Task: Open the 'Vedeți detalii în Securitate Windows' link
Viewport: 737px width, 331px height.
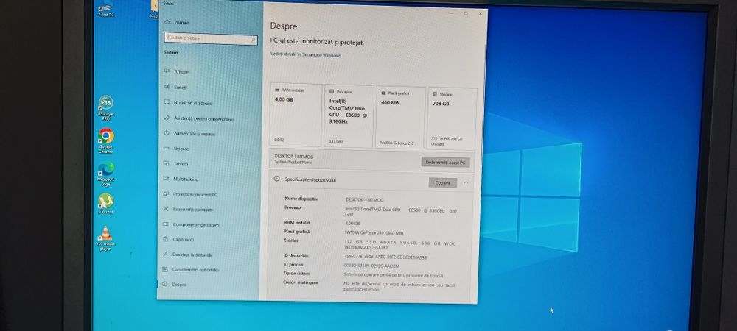Action: (x=306, y=55)
